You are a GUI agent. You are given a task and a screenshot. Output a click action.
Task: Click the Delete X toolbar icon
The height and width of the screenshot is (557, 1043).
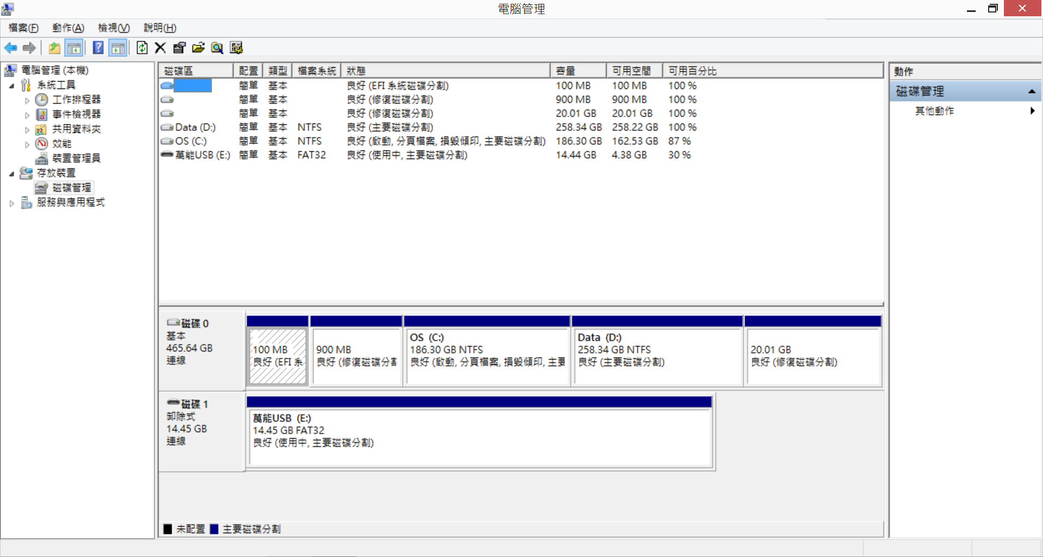(x=160, y=48)
